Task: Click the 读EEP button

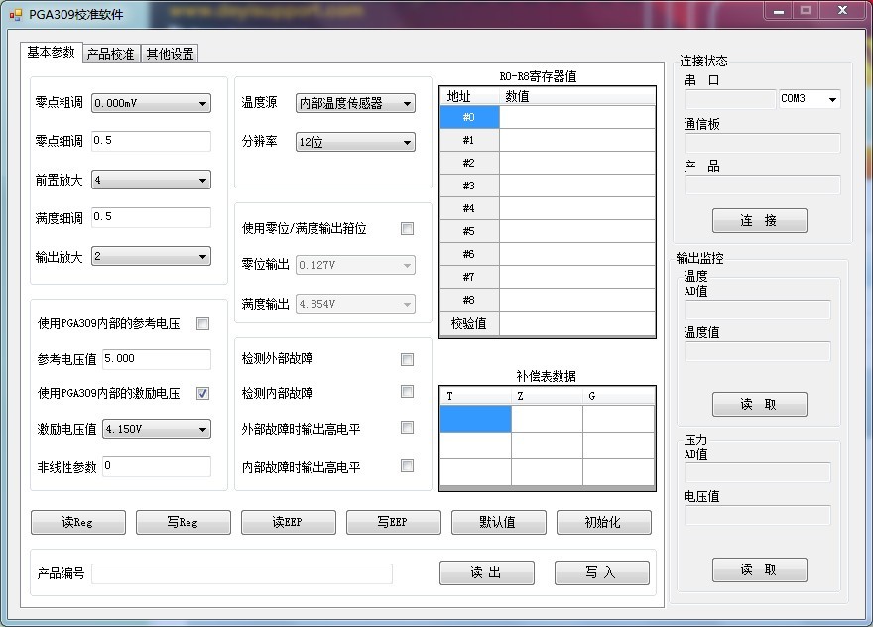Action: 289,522
